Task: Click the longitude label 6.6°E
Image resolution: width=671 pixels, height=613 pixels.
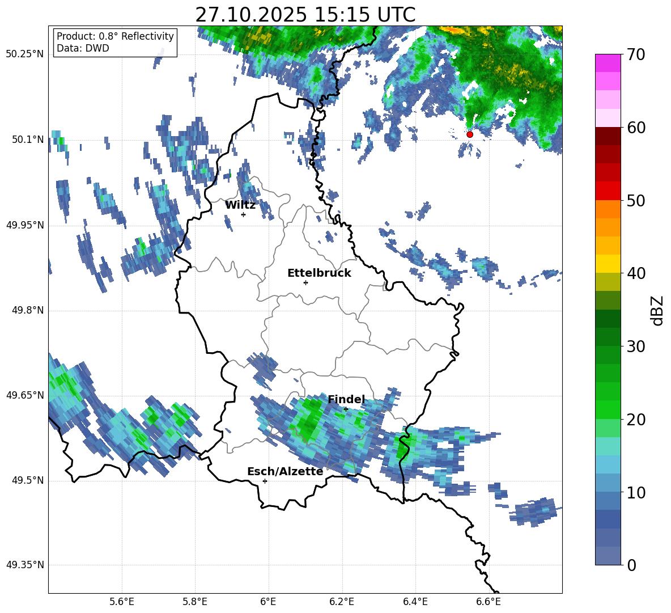Action: point(489,602)
